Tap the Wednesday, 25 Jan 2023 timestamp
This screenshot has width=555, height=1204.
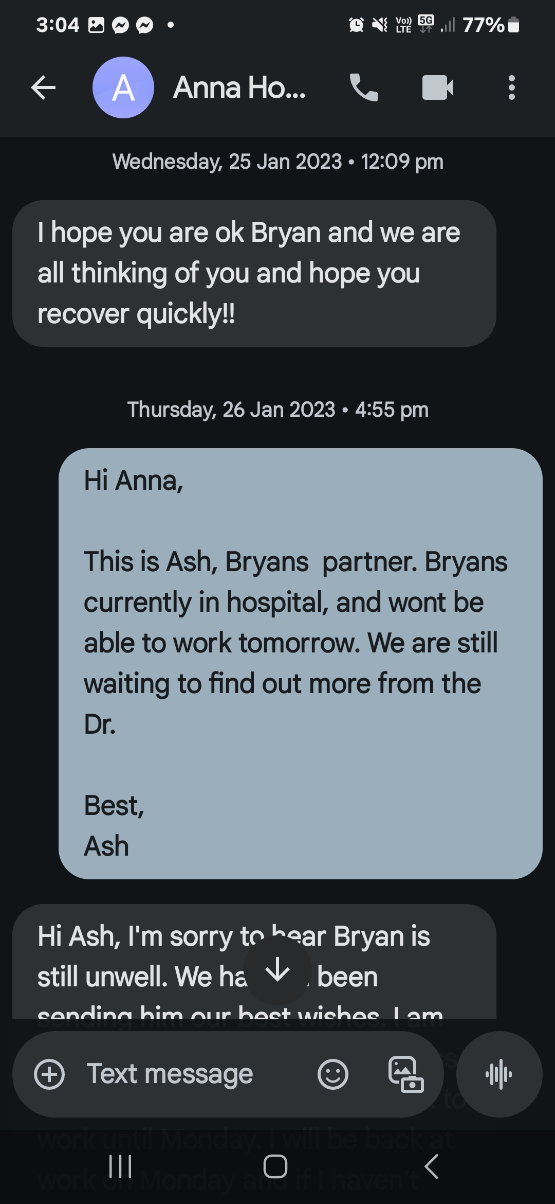[278, 162]
